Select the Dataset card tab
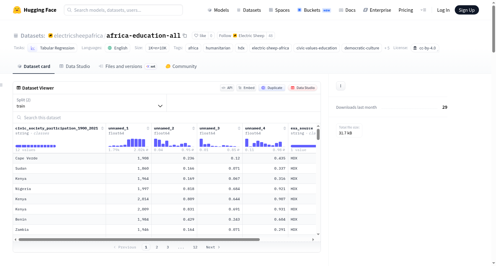 pos(34,66)
